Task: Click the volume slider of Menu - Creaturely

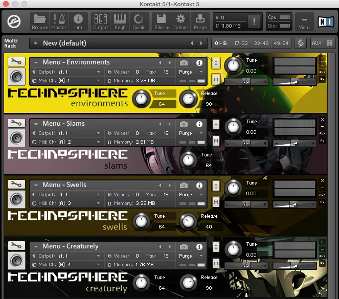Action: (x=295, y=266)
